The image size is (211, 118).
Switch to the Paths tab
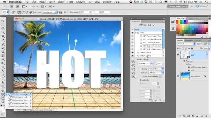click(198, 40)
